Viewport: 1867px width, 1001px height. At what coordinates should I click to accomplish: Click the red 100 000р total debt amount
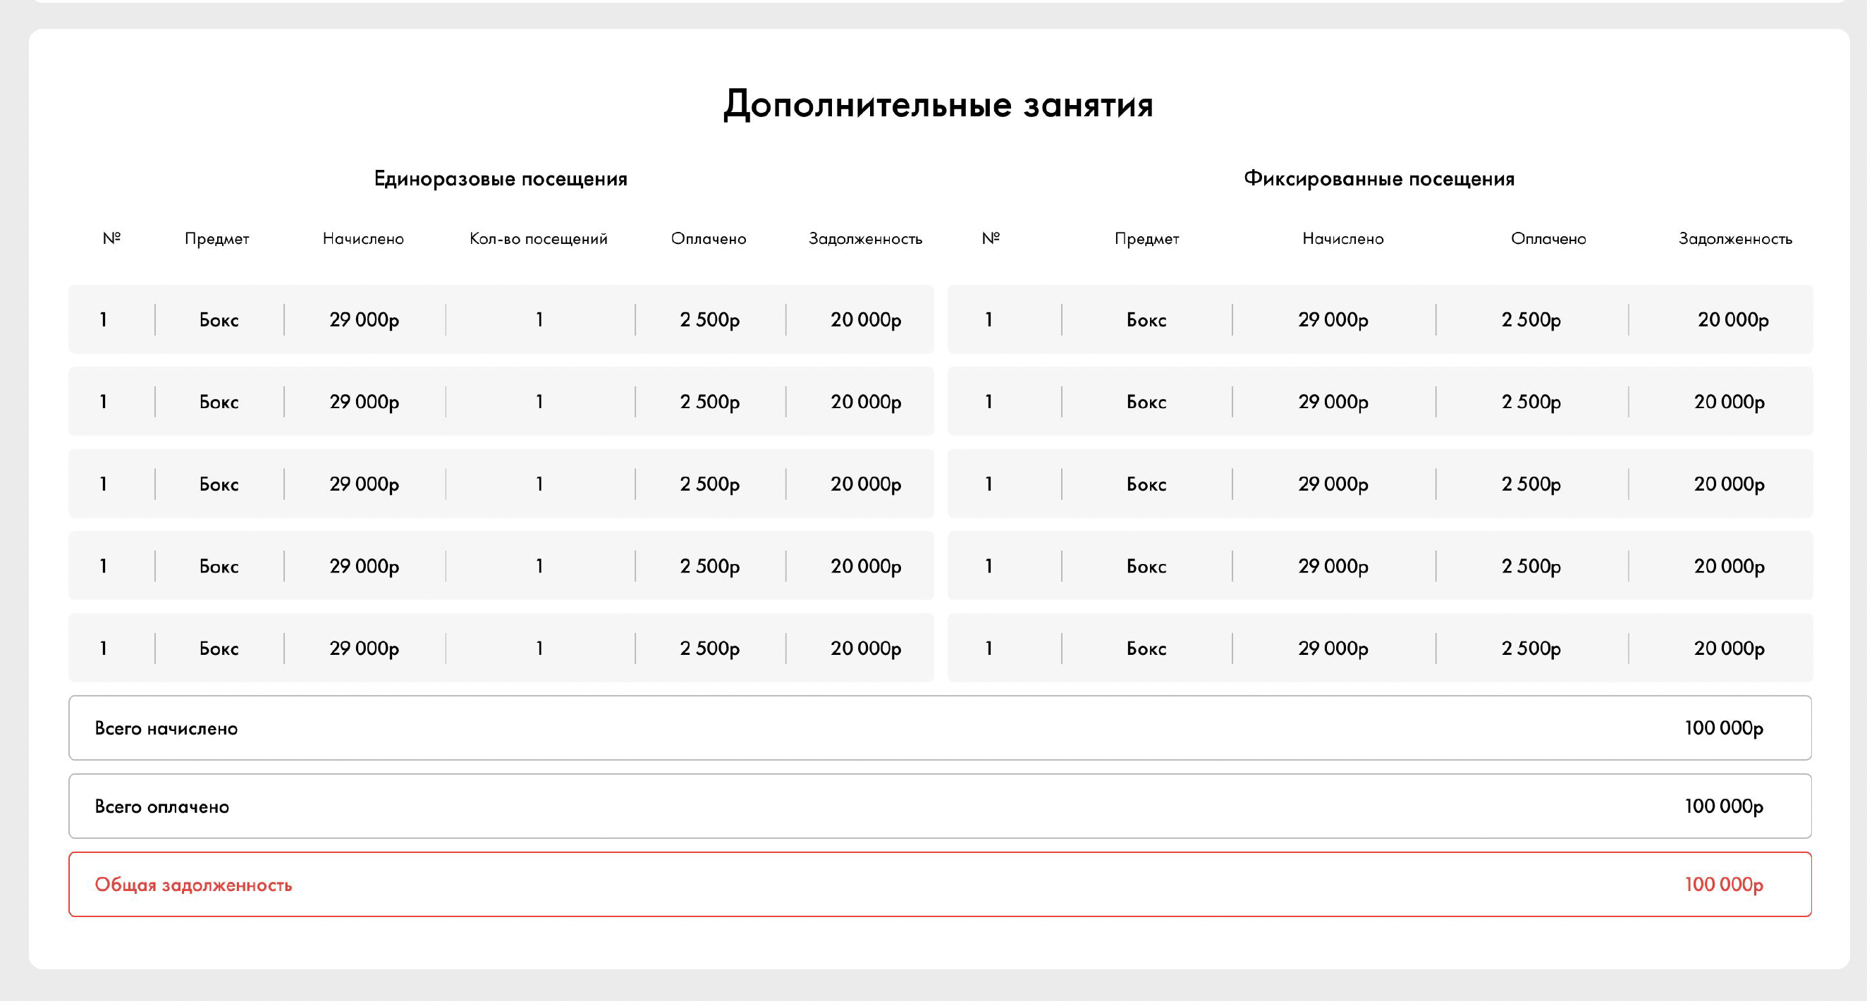1722,884
